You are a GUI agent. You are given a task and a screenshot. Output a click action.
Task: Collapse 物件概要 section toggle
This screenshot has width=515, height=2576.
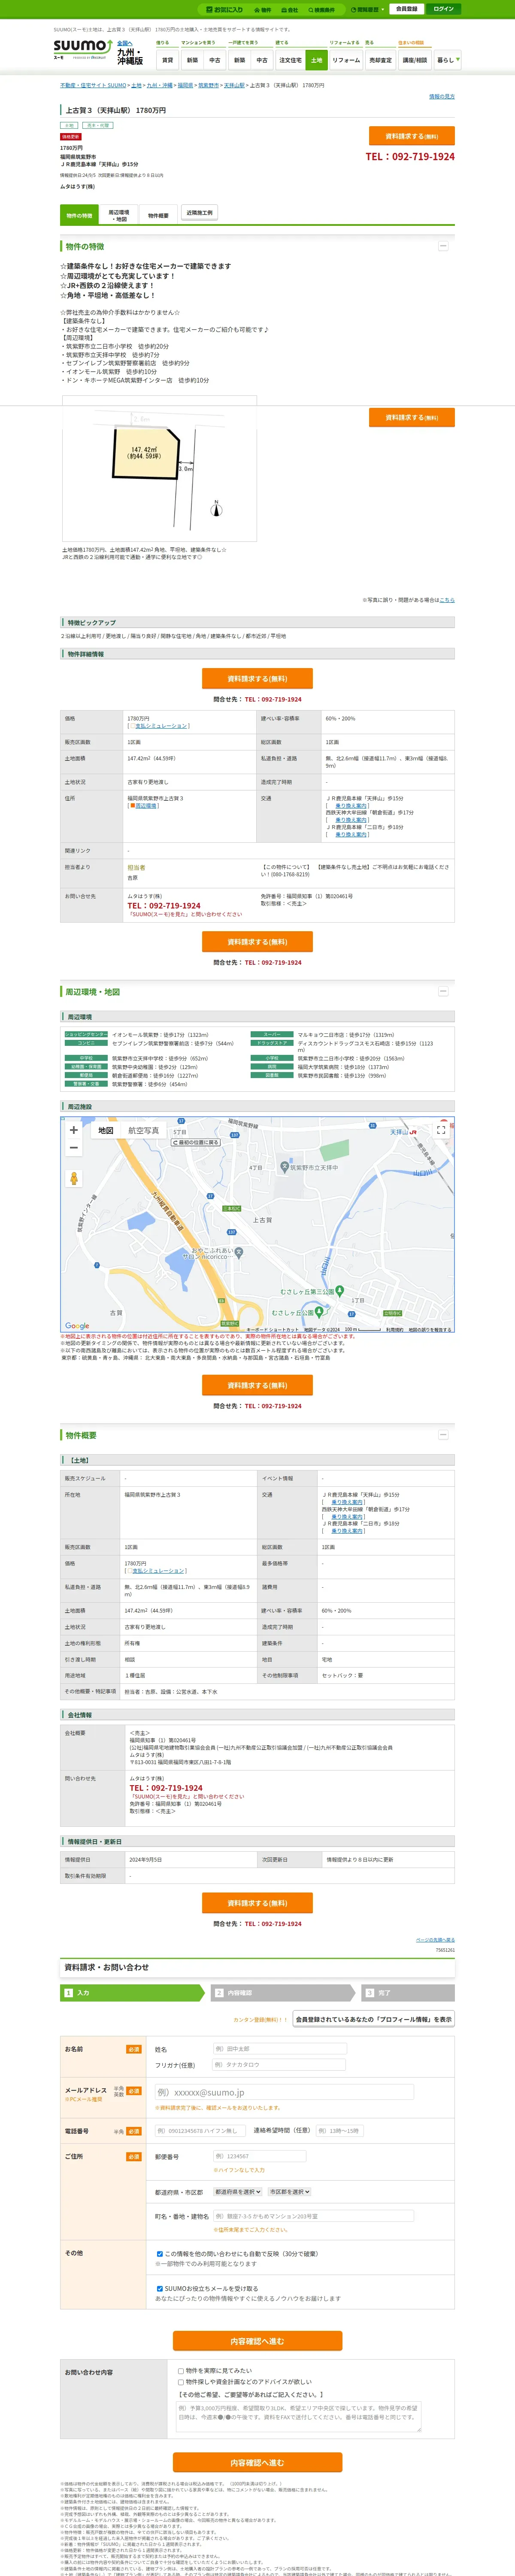point(443,1434)
